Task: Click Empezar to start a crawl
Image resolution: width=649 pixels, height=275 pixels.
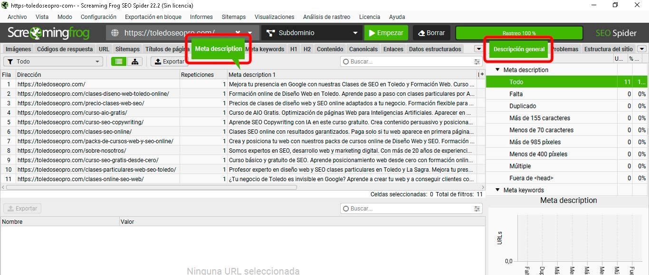Action: pyautogui.click(x=386, y=33)
